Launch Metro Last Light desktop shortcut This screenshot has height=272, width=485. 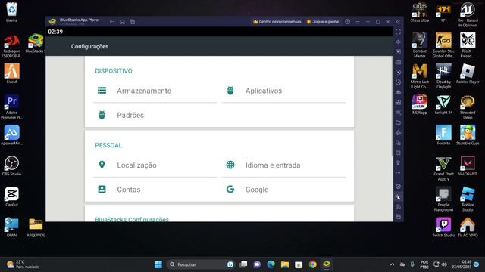pos(419,76)
